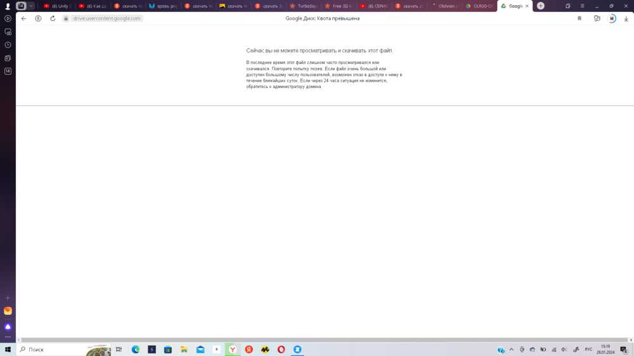
Task: Open the tab group counter labeled 14
Action: pos(21,6)
